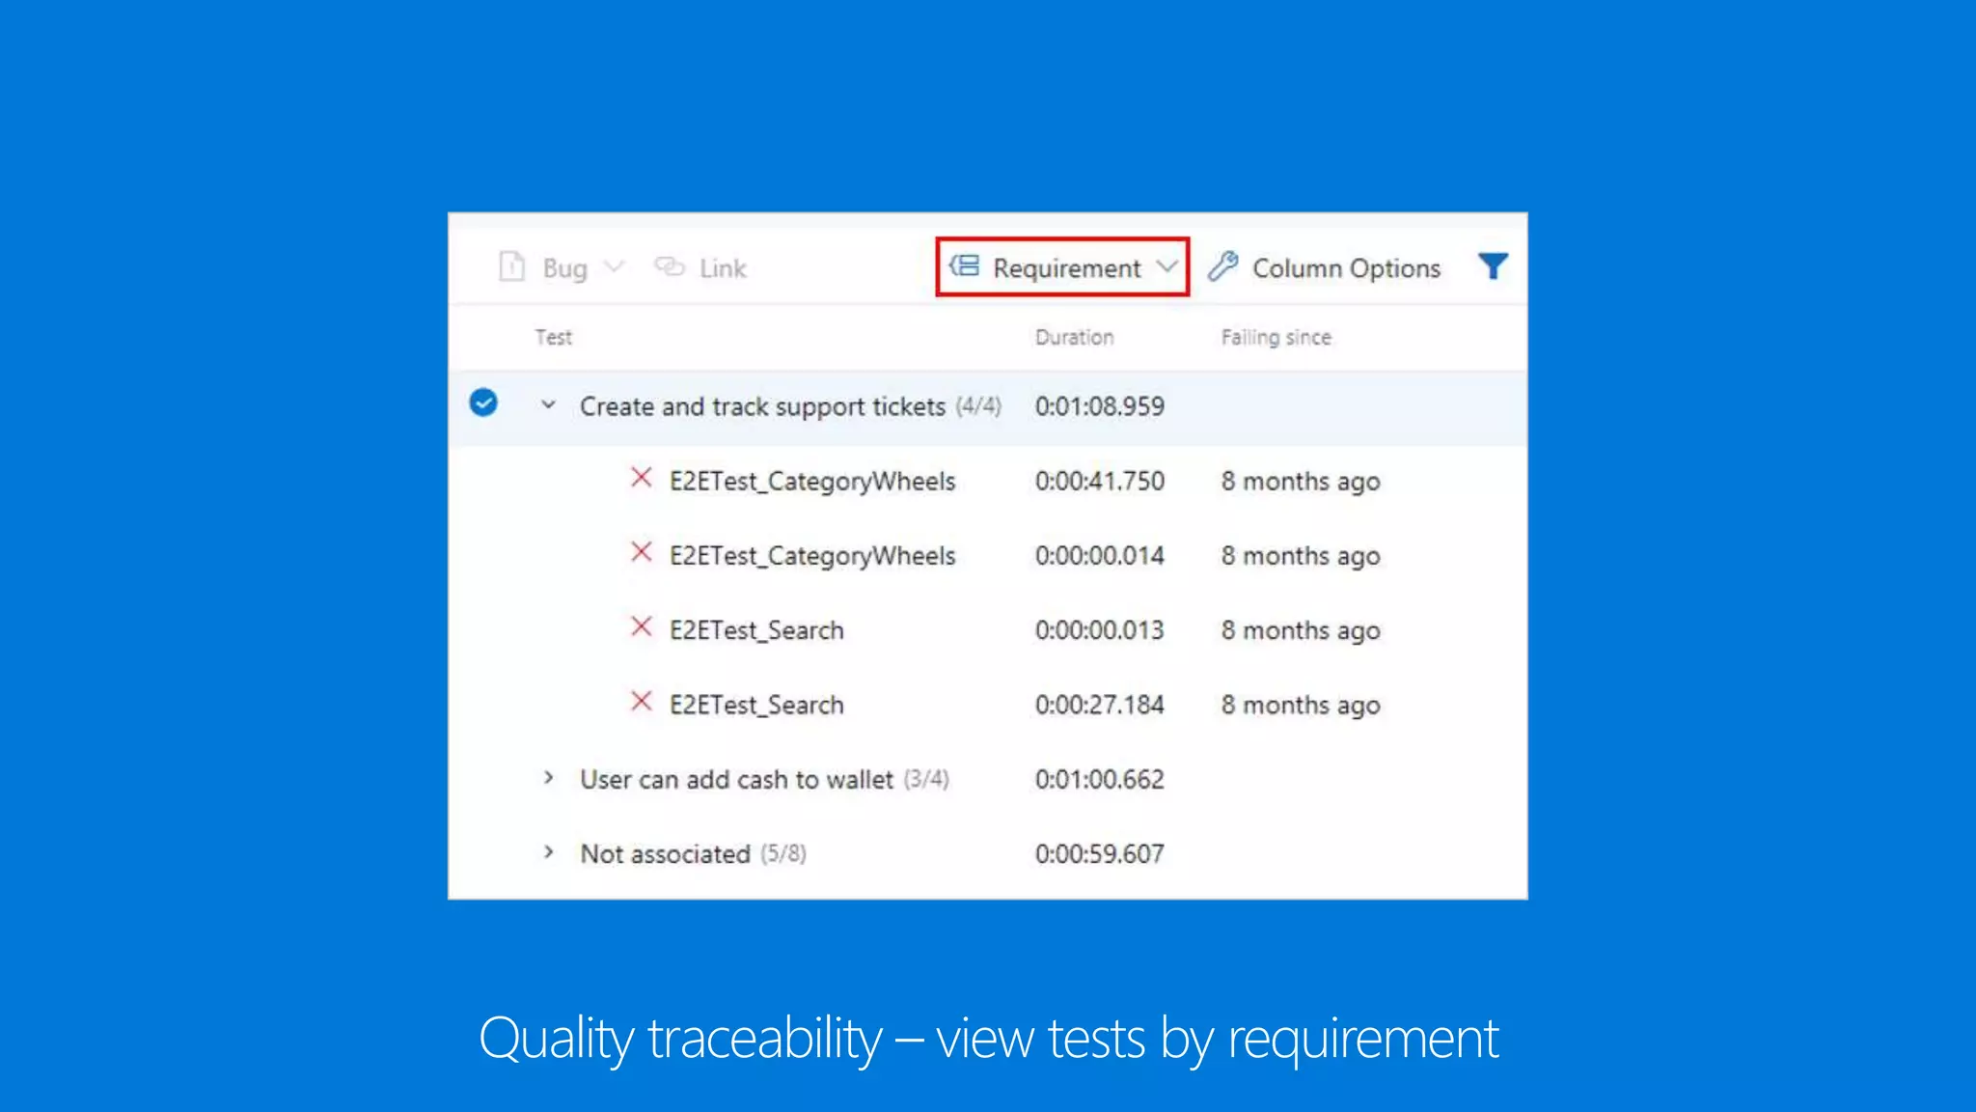The width and height of the screenshot is (1976, 1112).
Task: Click '8 months ago' beside 0:00:27.184
Action: [x=1300, y=706]
